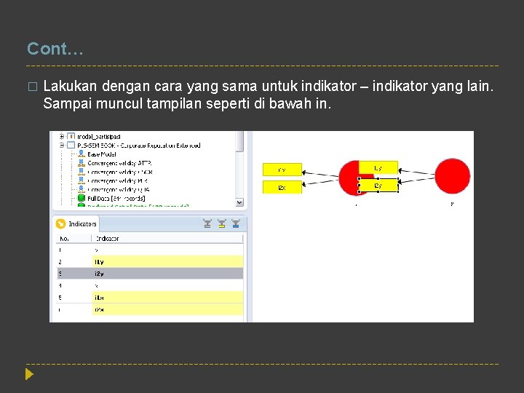Open the Base Model path model icon

[82, 154]
